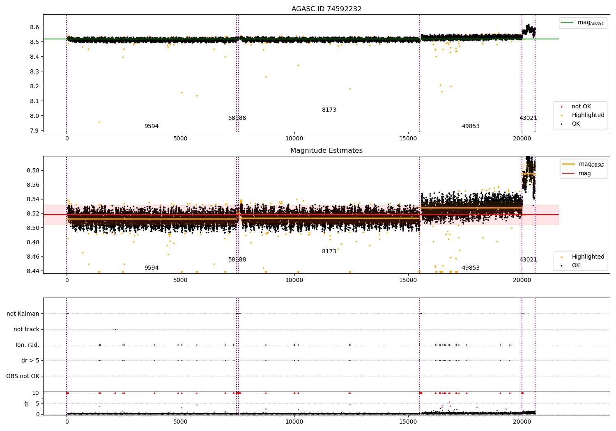Select x-axis tick 20000 under the Magnitude Estimates plot
Image resolution: width=616 pixels, height=431 pixels.
pos(522,280)
